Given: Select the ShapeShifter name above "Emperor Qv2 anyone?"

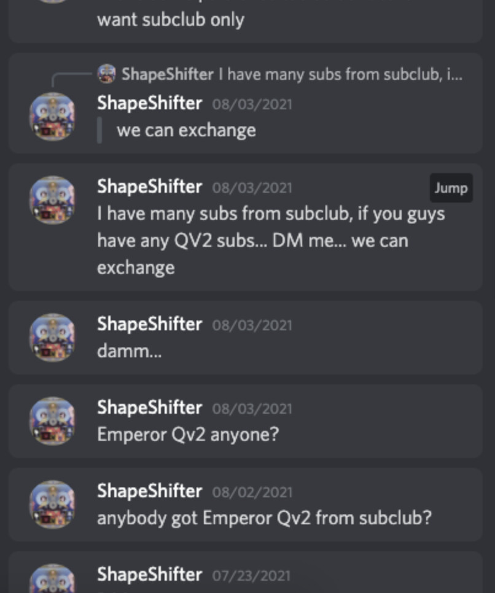Looking at the screenshot, I should point(149,408).
